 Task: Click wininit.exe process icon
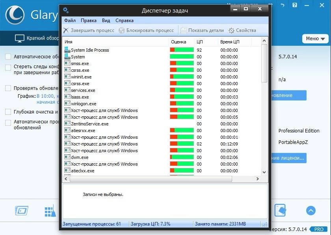click(67, 76)
